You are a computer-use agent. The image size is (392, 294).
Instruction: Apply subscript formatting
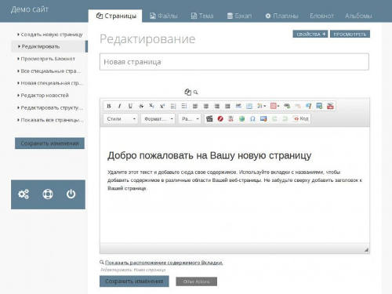coord(151,106)
